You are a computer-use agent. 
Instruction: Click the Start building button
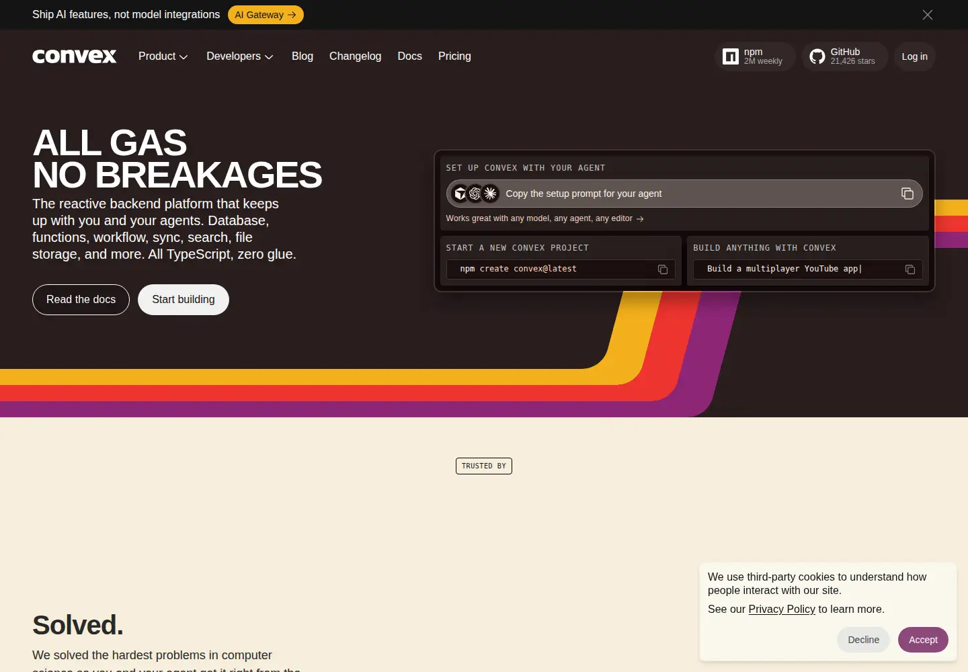pos(184,300)
